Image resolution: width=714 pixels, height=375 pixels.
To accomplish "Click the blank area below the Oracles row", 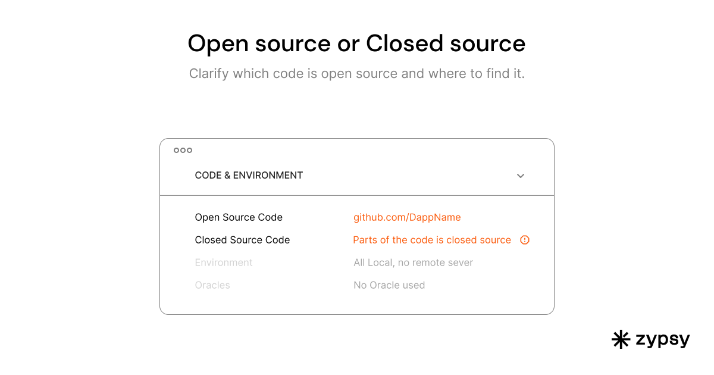I will (357, 304).
